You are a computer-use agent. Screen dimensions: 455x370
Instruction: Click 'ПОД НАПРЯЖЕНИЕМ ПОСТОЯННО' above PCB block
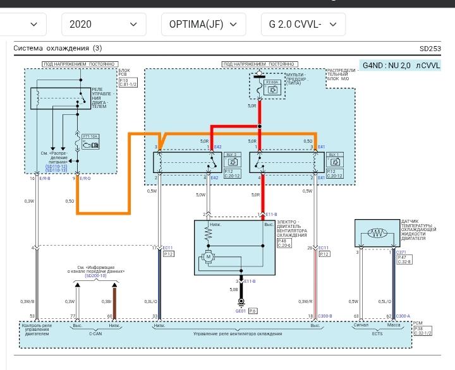(80, 64)
